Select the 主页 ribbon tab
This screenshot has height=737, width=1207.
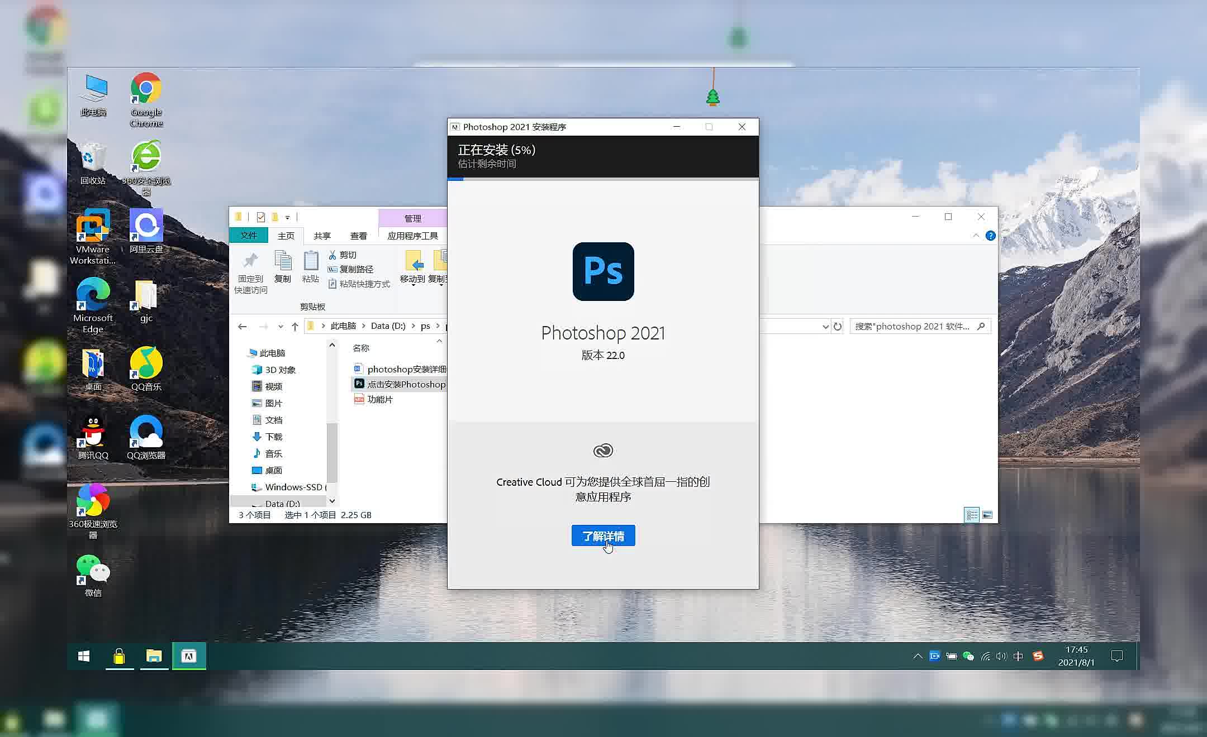click(286, 236)
